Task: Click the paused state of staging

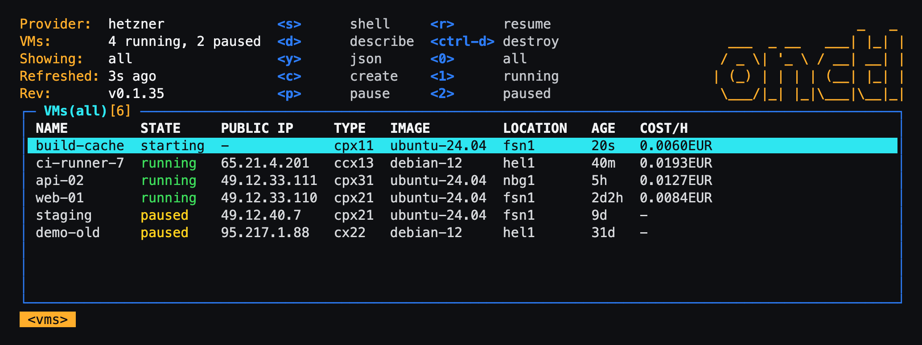Action: click(x=165, y=215)
